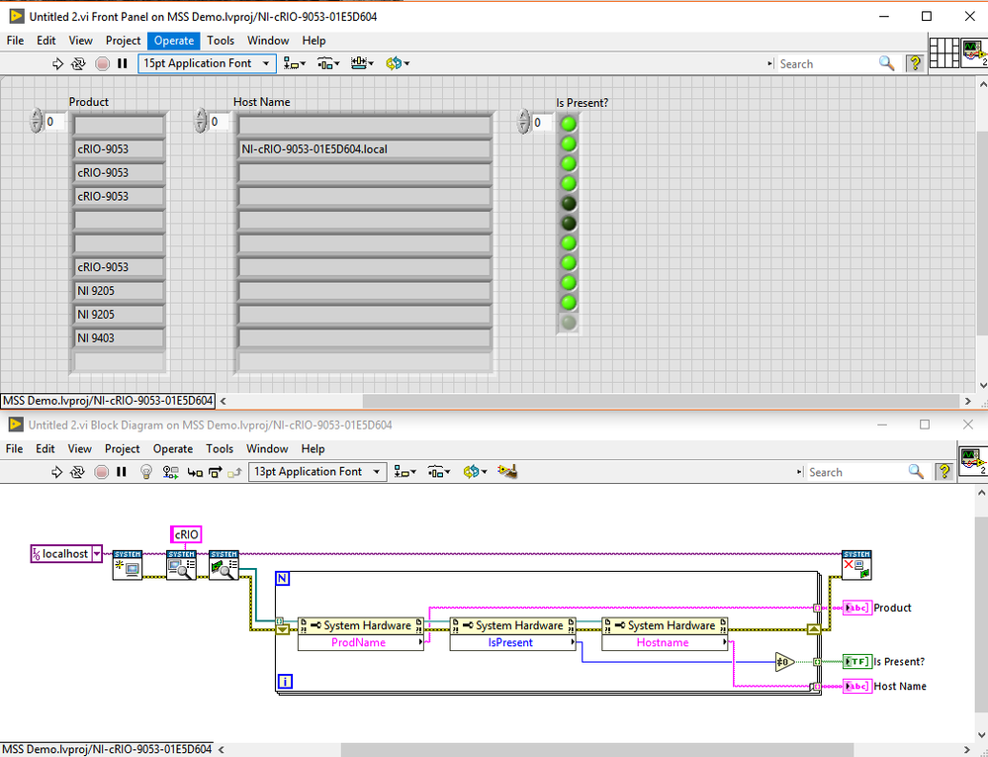Image resolution: width=988 pixels, height=757 pixels.
Task: Click Context Help button in Block Diagram
Action: click(943, 471)
